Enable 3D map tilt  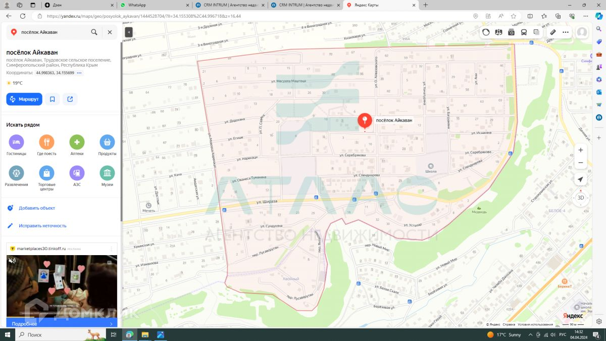point(581,198)
